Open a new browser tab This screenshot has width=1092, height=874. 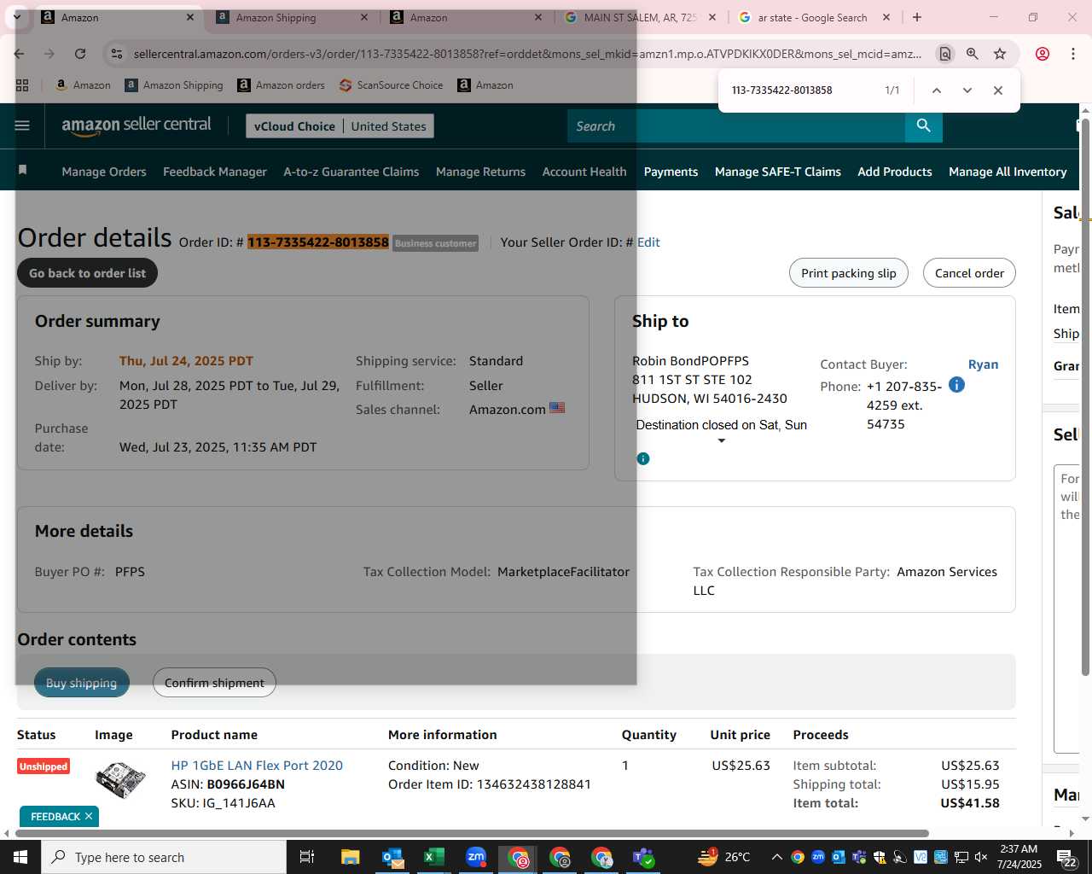[x=917, y=17]
